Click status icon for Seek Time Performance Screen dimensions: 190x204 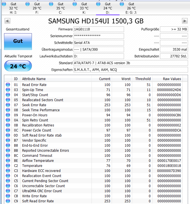click(8, 110)
